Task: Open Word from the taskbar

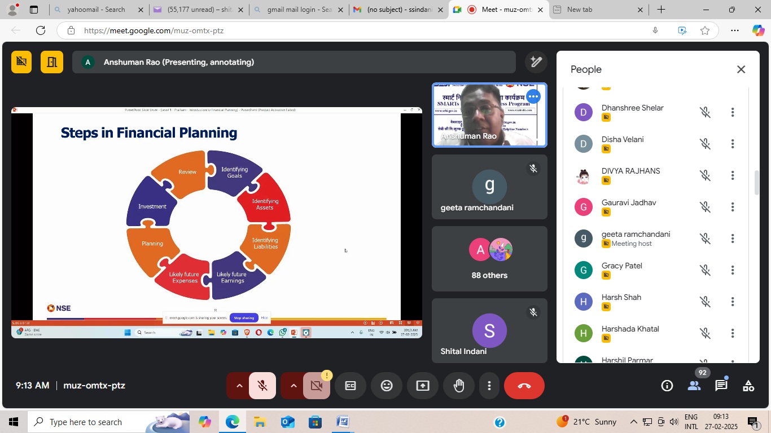Action: point(343,422)
